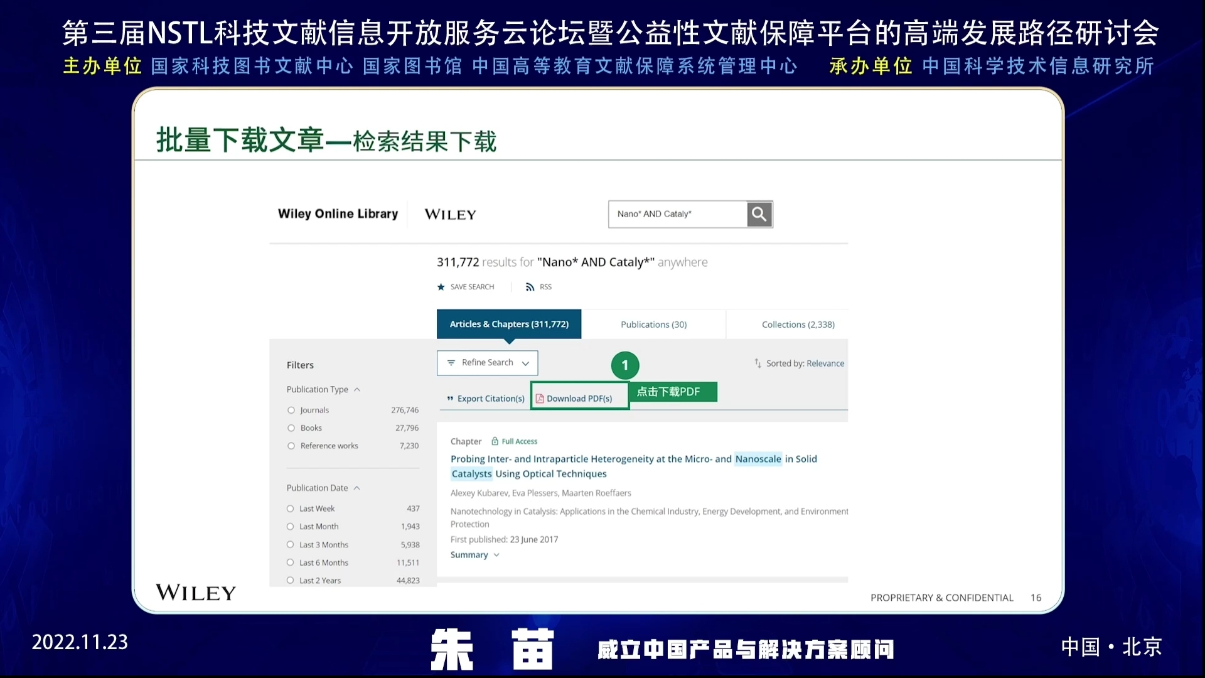Open the Probing Inter- and Intraparticle Heterogeneity article
This screenshot has height=678, width=1205.
(x=634, y=466)
